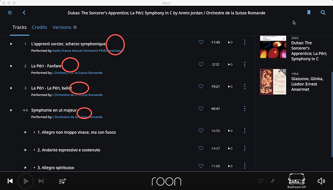Open Dukas Sorcerer's Apprentice album cover
The image size is (333, 190).
point(273,47)
